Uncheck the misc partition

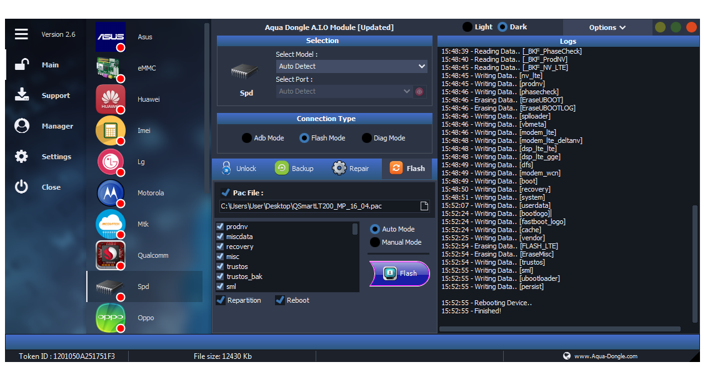(220, 257)
